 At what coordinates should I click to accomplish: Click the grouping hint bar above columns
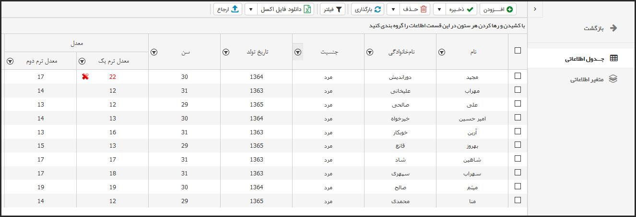coord(264,25)
